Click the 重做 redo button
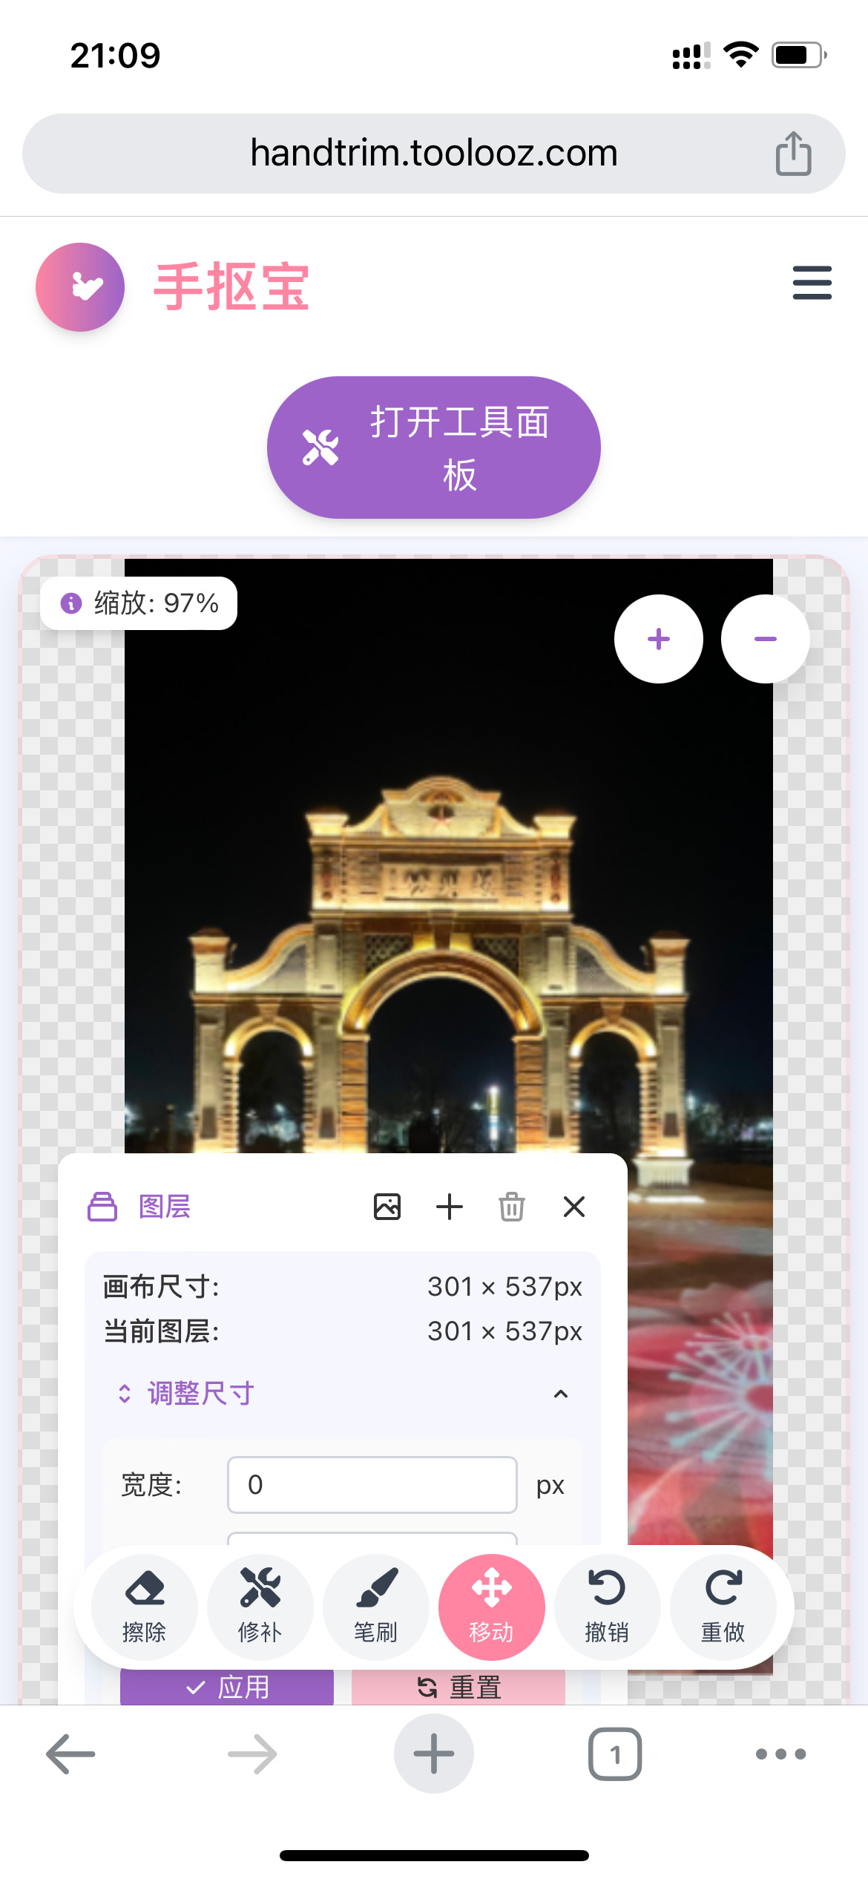This screenshot has width=868, height=1879. pos(723,1606)
